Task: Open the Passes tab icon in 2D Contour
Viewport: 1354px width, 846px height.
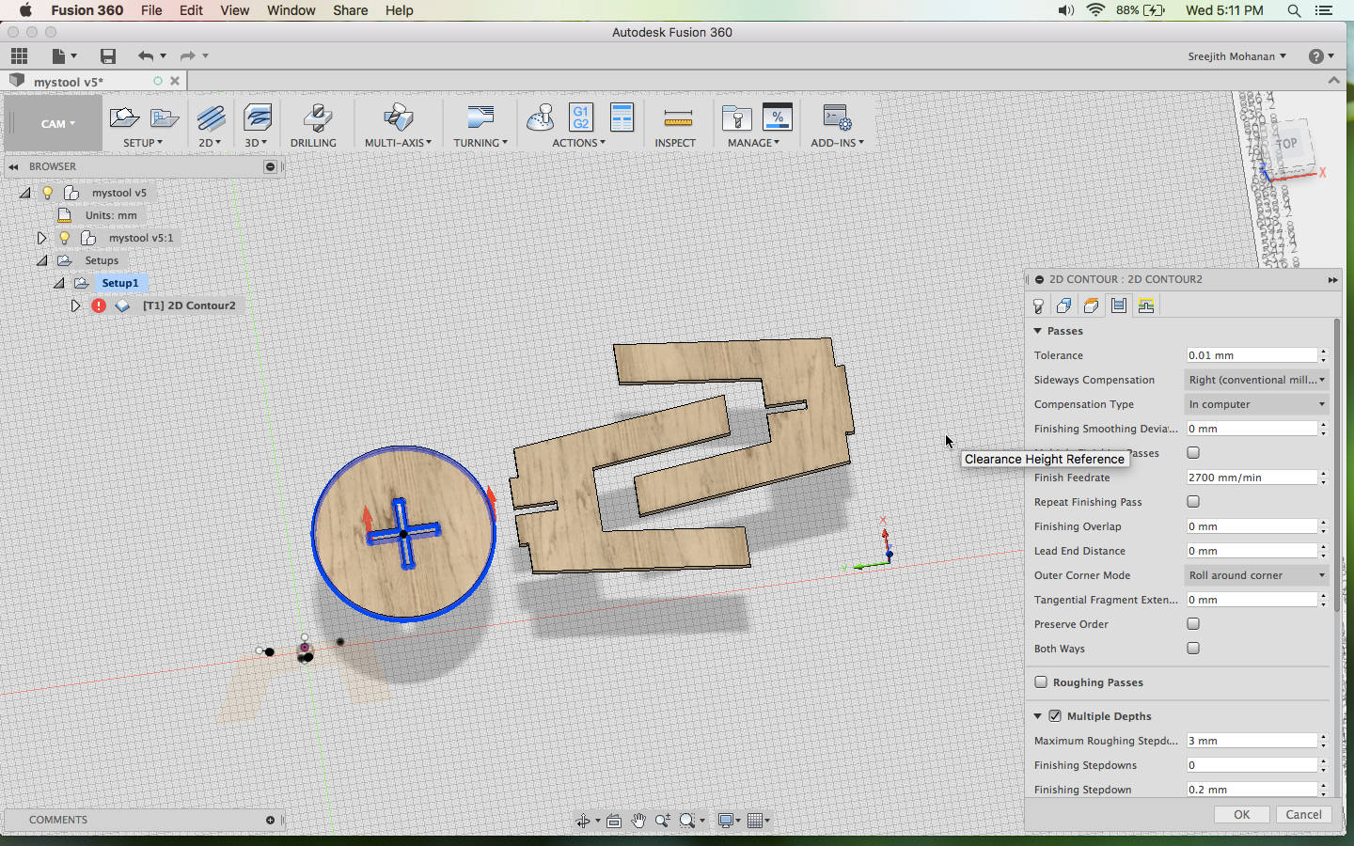Action: (x=1118, y=305)
